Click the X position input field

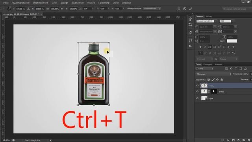point(20,9)
